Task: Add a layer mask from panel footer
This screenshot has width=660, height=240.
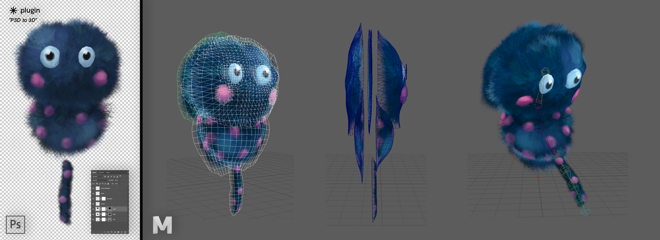Action: tap(111, 232)
